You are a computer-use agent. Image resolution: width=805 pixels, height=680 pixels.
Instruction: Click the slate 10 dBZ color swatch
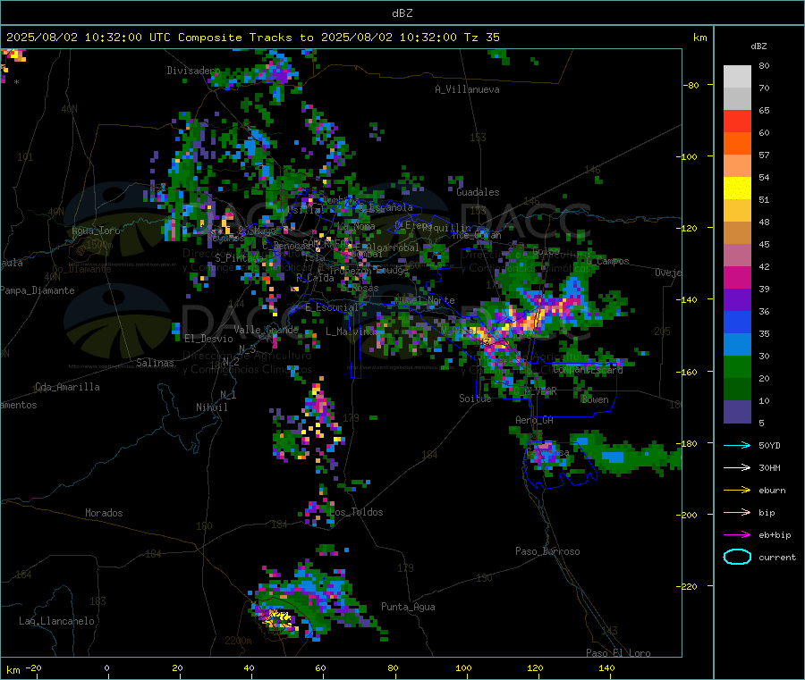737,412
